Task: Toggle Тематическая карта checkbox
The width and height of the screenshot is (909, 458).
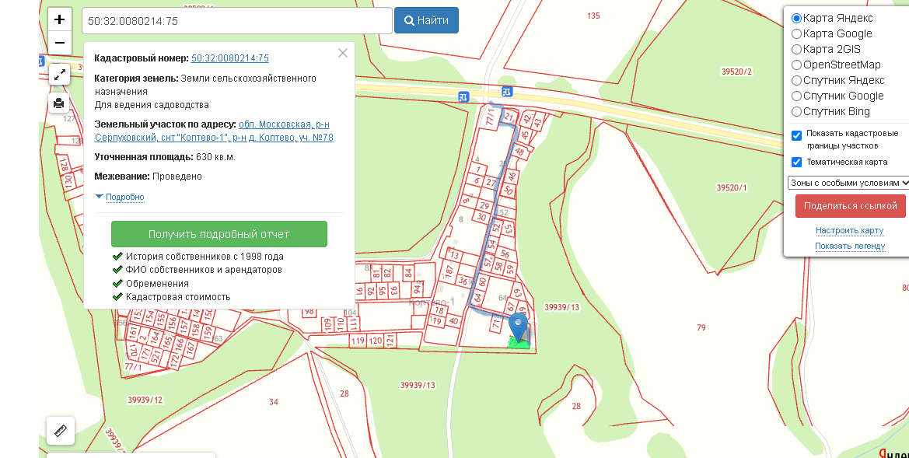Action: 796,163
